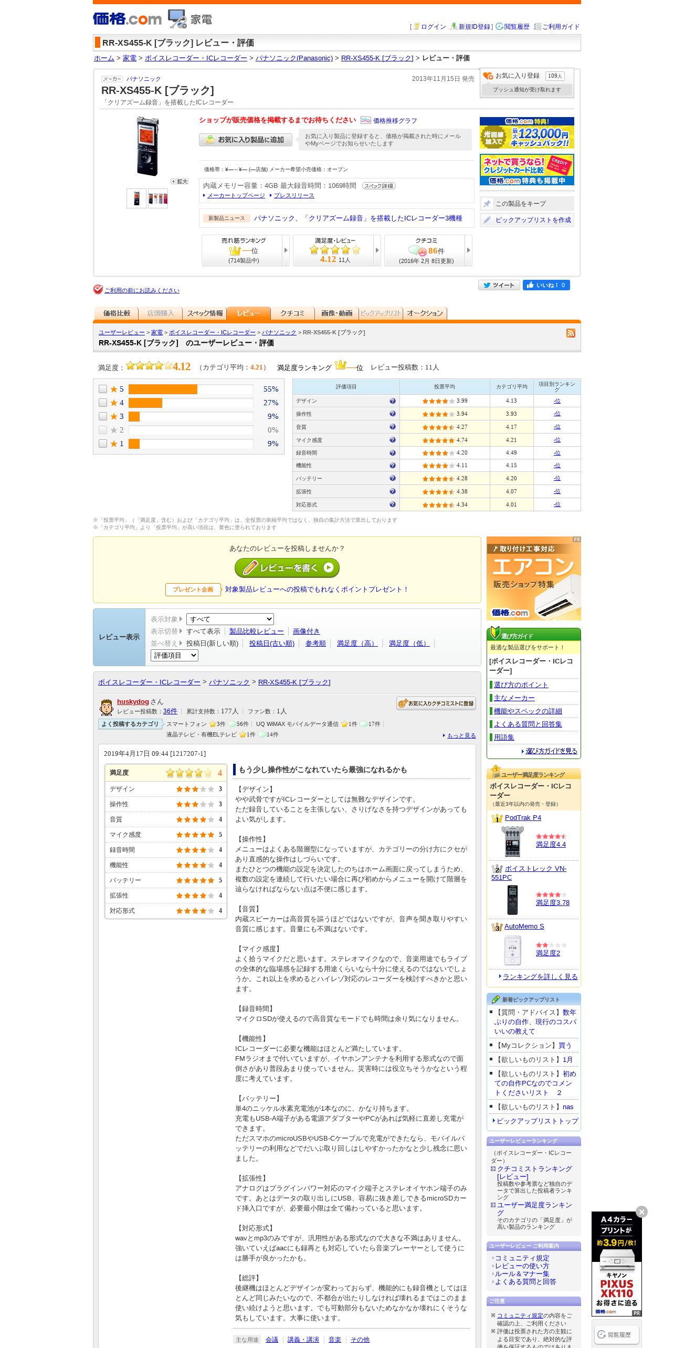674x1348 pixels.
Task: Click the ご利用ガイド link in header
Action: coord(561,27)
